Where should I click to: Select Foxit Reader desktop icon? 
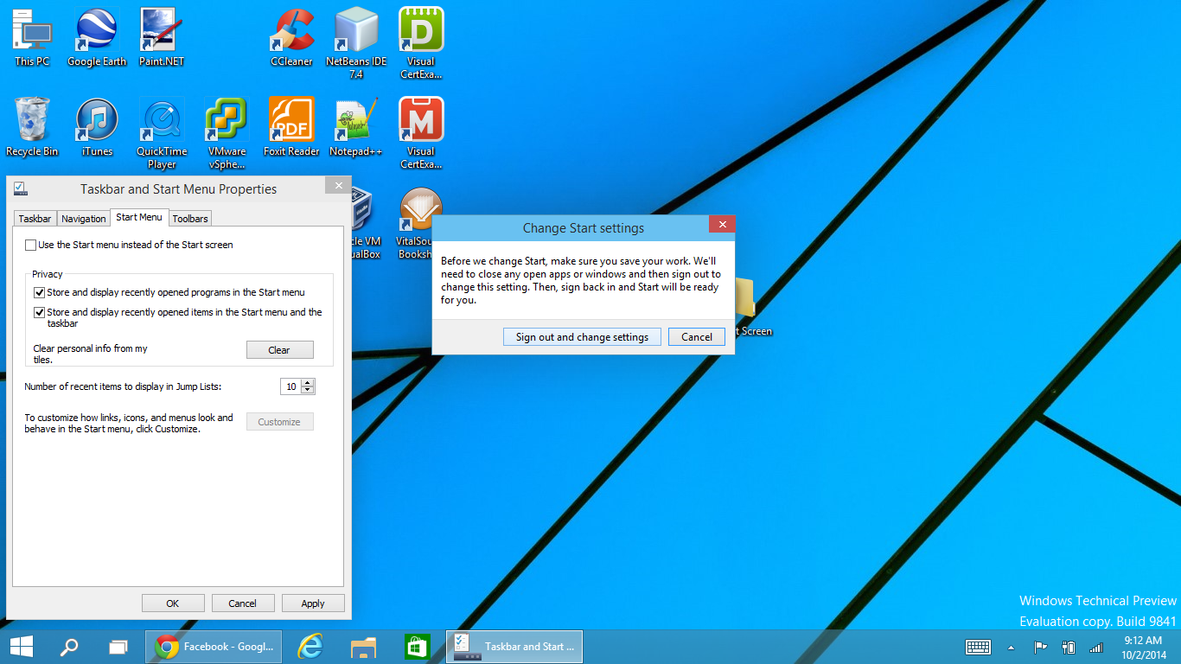pyautogui.click(x=291, y=127)
